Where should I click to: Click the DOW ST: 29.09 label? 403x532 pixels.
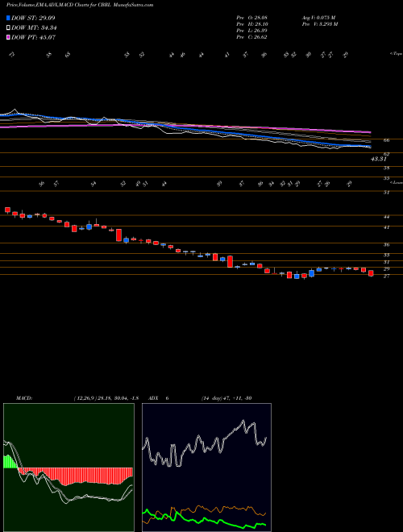pos(33,18)
